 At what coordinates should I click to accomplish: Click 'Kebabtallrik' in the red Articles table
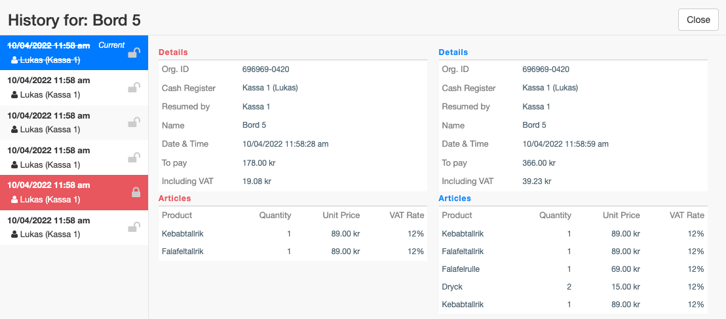(183, 234)
